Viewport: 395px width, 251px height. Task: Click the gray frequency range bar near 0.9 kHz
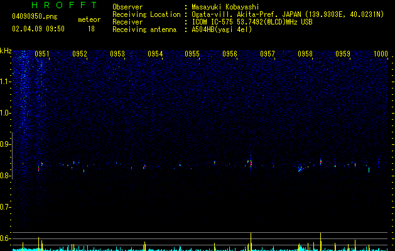pyautogui.click(x=13, y=156)
